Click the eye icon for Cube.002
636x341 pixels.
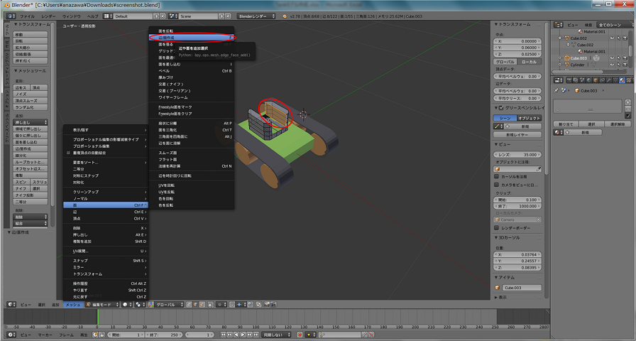click(611, 38)
